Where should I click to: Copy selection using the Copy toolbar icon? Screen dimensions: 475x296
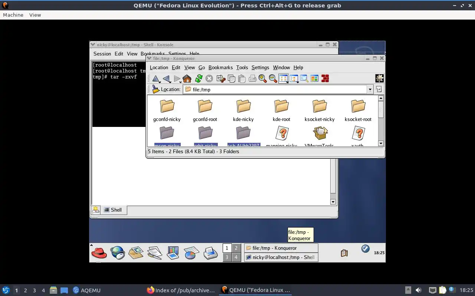[x=232, y=78]
